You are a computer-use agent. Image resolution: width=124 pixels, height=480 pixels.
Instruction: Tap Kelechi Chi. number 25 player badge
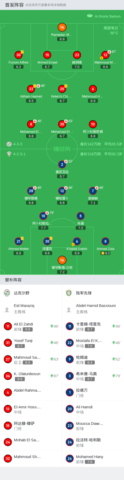62,89
